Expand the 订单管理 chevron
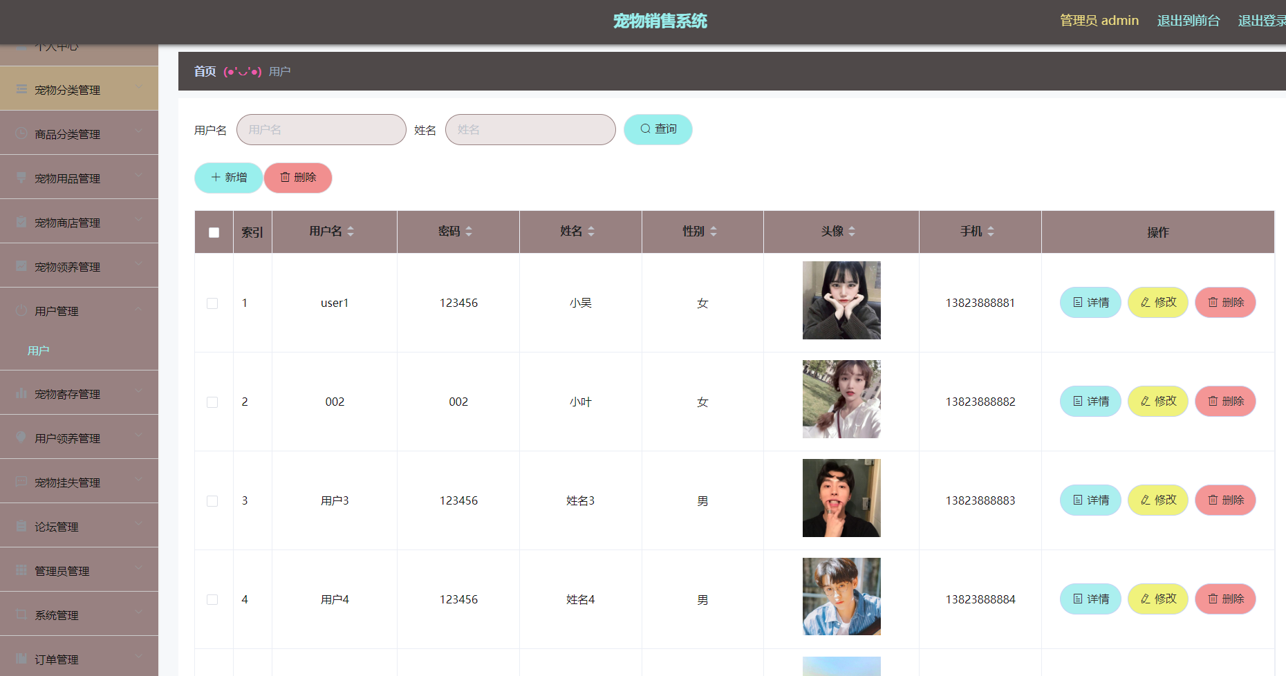This screenshot has height=676, width=1286. (139, 656)
